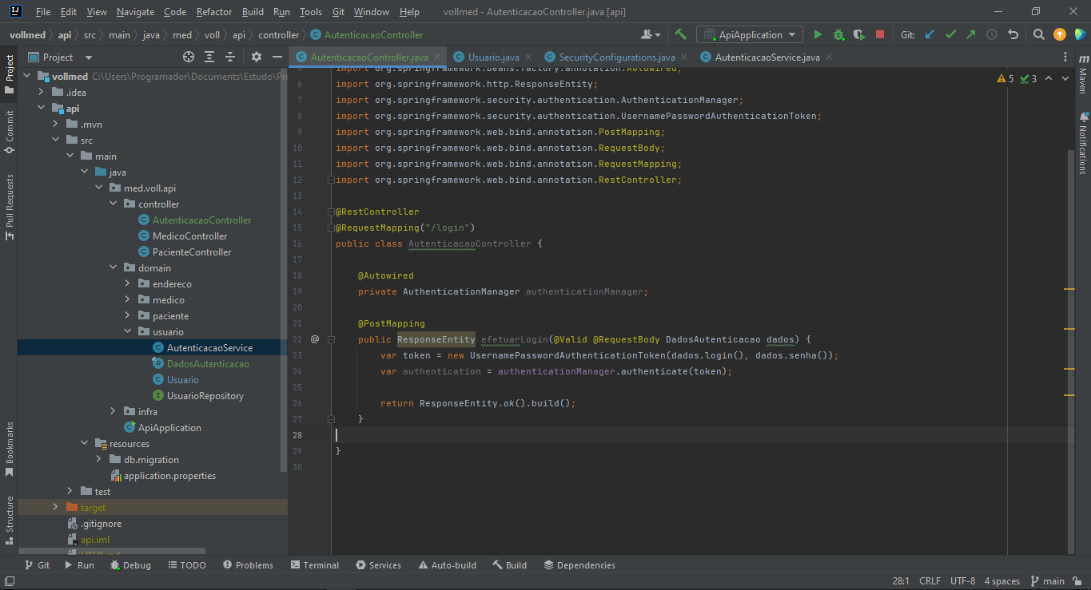Image resolution: width=1091 pixels, height=590 pixels.
Task: Hide the Project tool window
Action: (277, 57)
